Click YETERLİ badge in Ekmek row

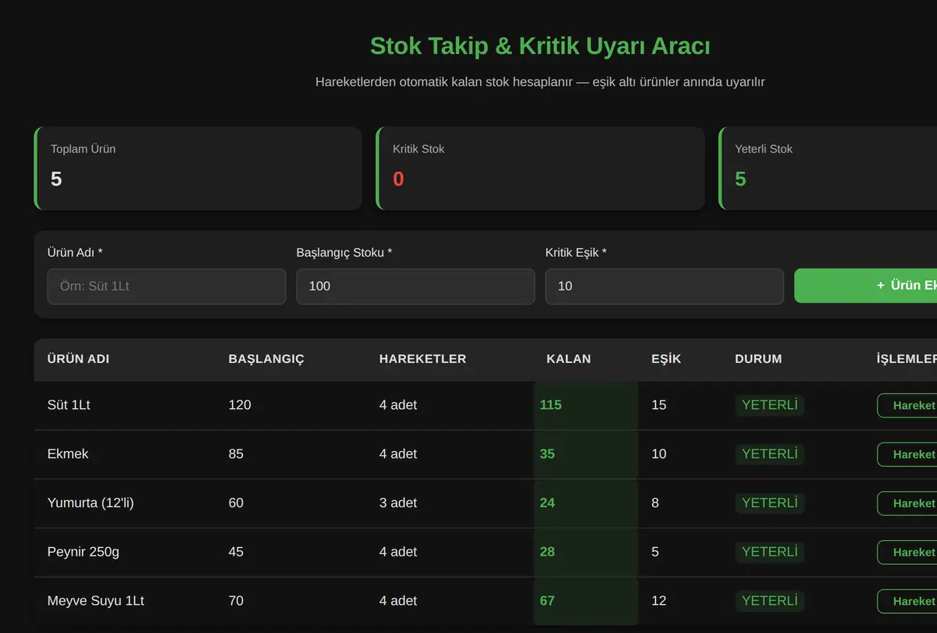[770, 453]
